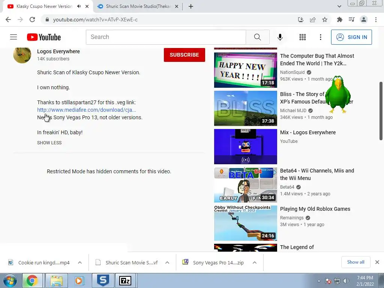
Task: Open Obby Without Checkpoints thumbnail
Action: (245, 223)
